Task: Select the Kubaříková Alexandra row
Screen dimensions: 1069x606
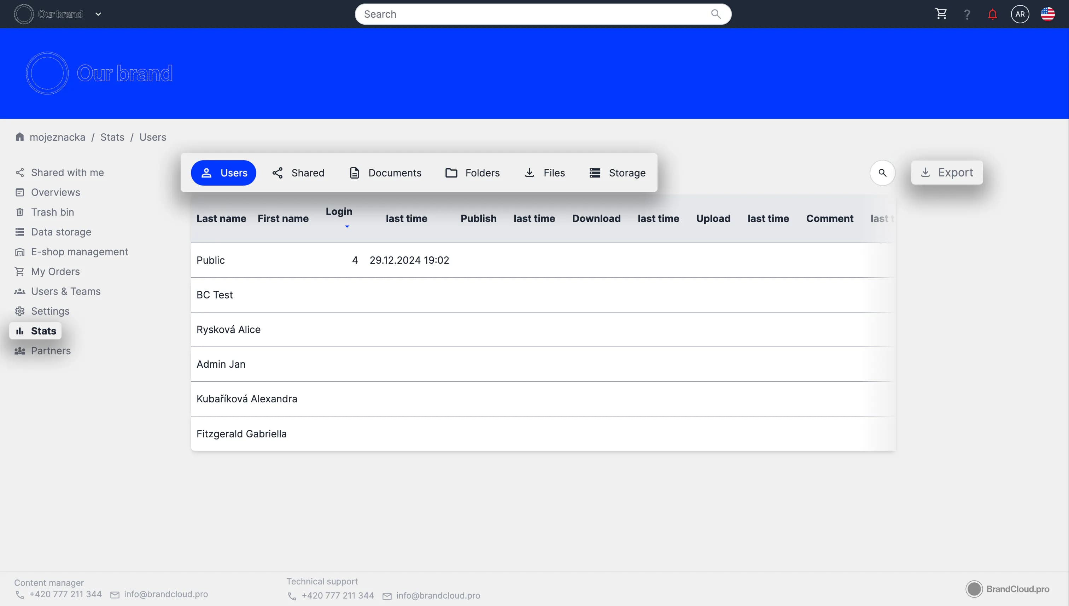Action: [247, 399]
